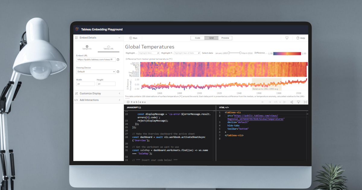Open the Viewing Device Default dropdown
The width and height of the screenshot is (362, 190).
[x=96, y=72]
